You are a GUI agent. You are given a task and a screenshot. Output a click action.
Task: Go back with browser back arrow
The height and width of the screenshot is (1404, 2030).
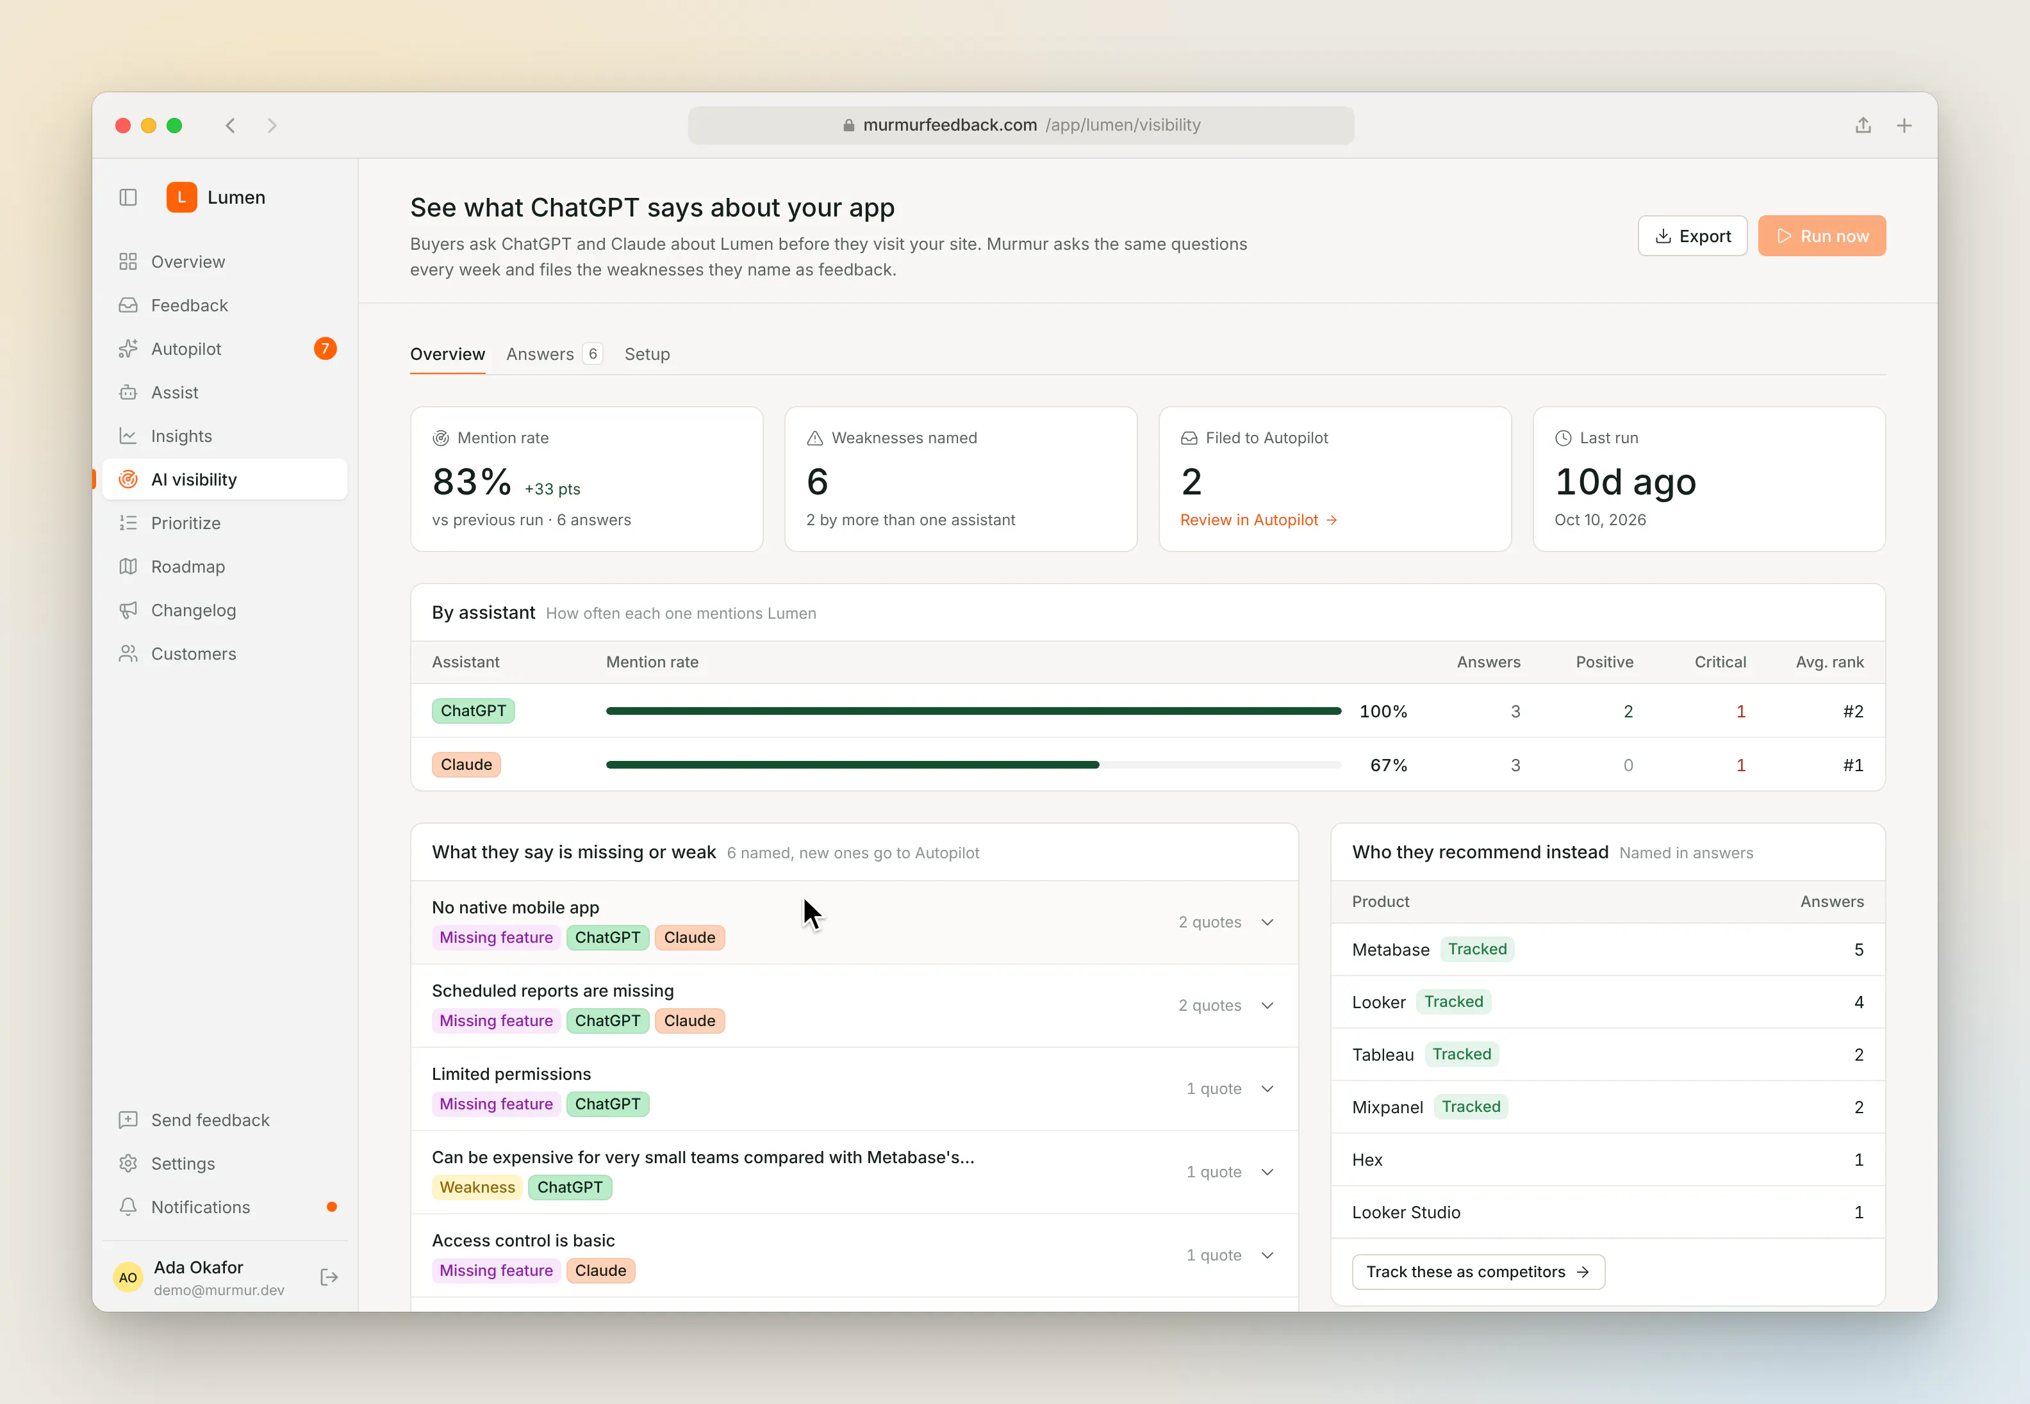[231, 125]
